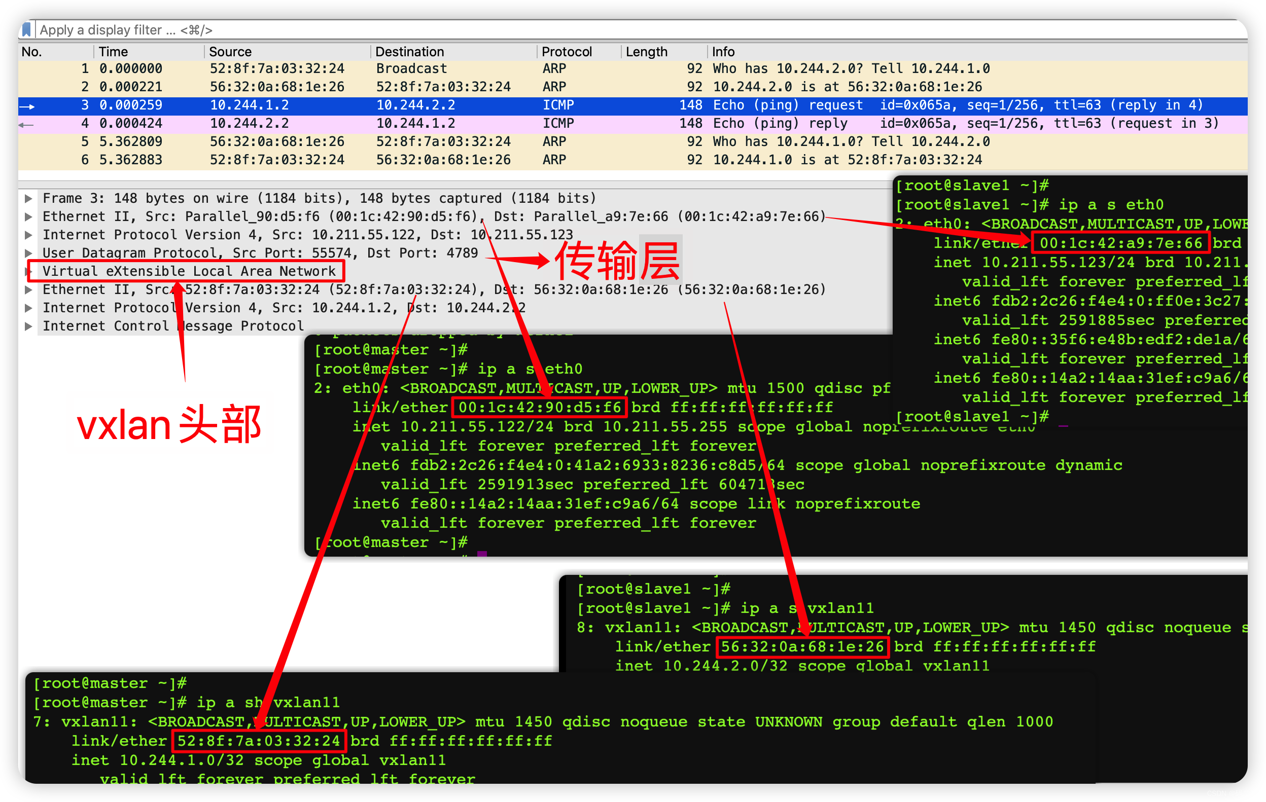Click MAC 00:1c:42:90:d5:f6 in master eth0 terminal
Image resolution: width=1266 pixels, height=802 pixels.
[539, 407]
